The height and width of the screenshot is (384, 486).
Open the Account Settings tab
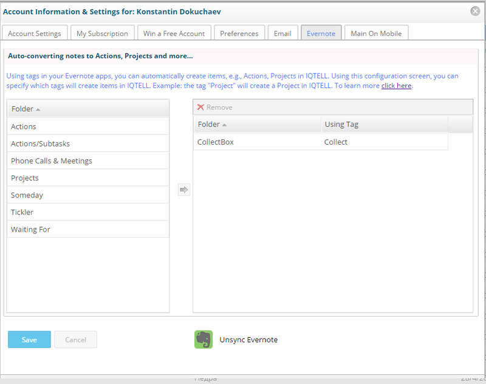(35, 33)
